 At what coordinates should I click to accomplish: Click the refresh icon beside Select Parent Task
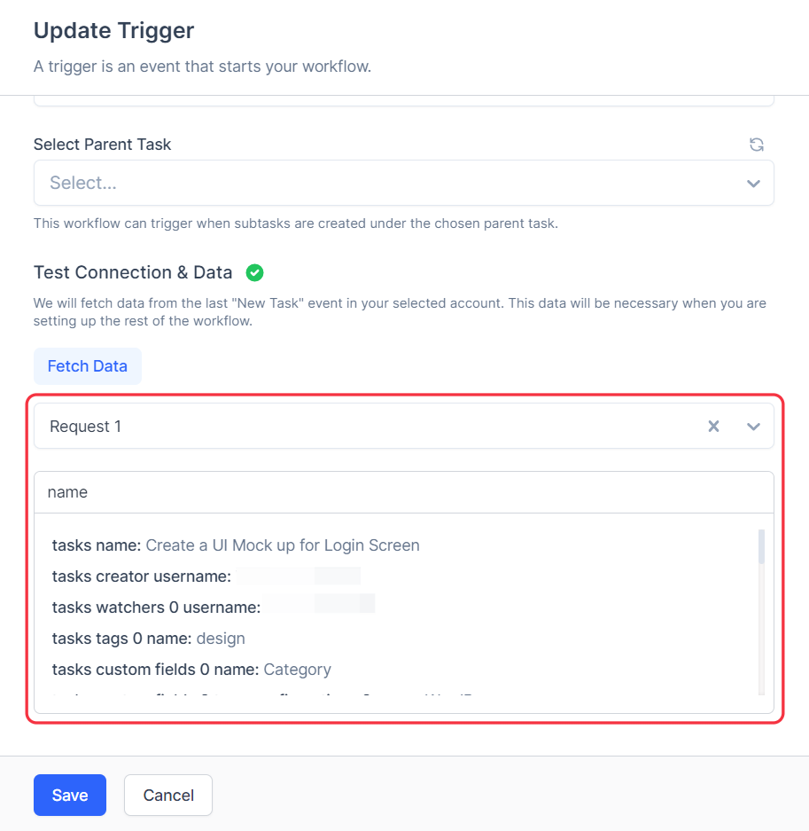(756, 145)
